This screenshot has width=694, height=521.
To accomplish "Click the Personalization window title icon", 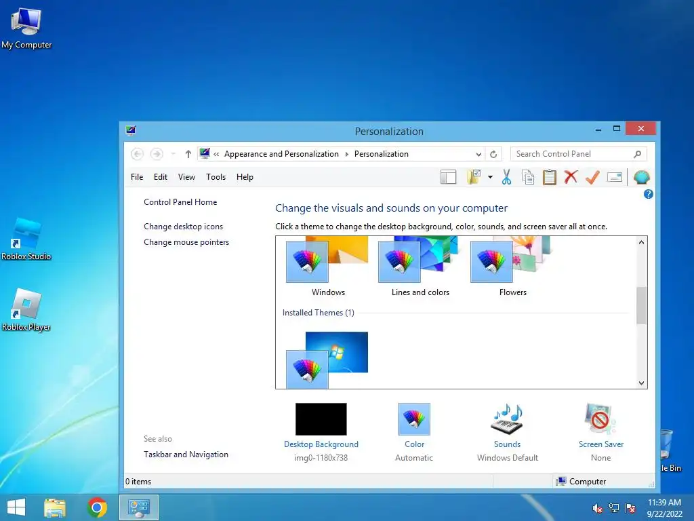I will pos(131,130).
